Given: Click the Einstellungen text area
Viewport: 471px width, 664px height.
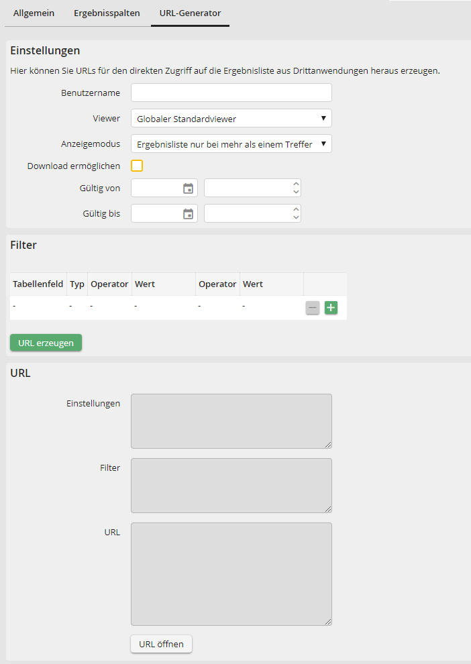Looking at the screenshot, I should point(231,421).
